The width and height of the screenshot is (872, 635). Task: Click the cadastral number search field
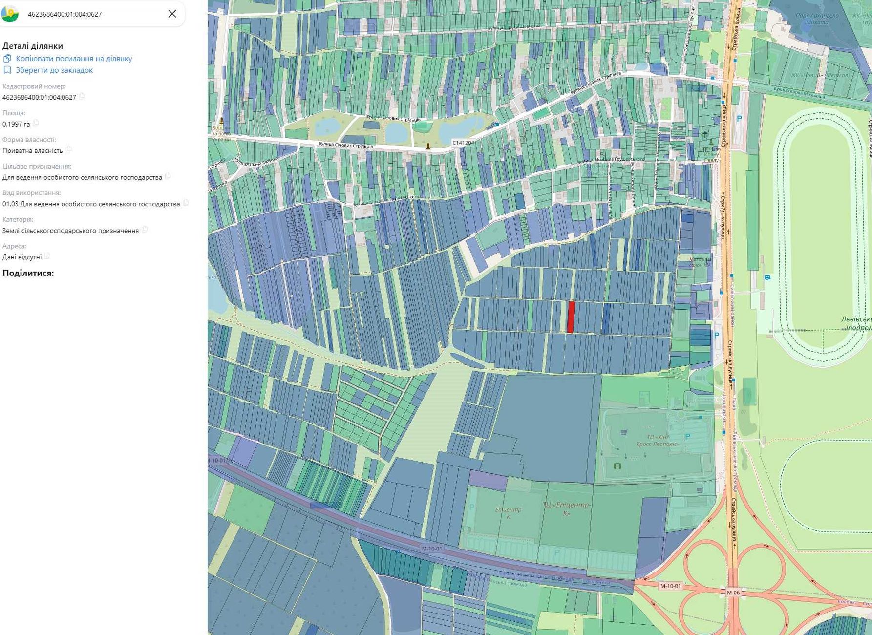[x=93, y=14]
